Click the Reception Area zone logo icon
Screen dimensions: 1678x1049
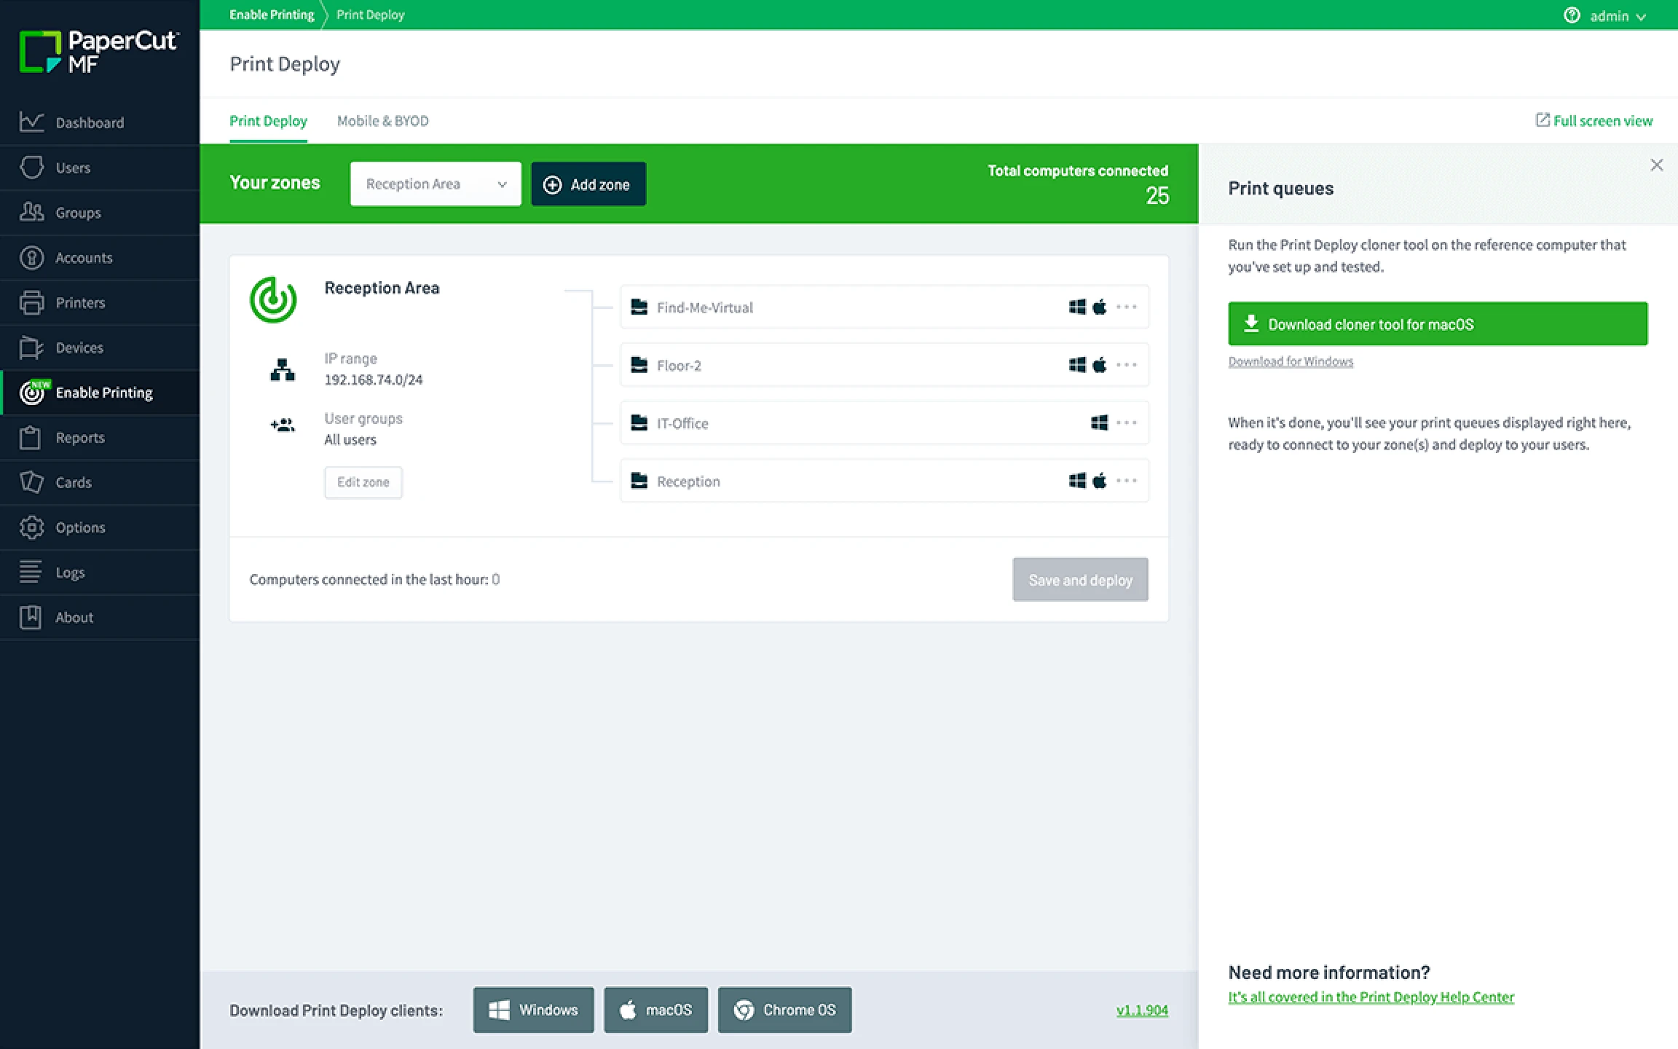pos(273,299)
